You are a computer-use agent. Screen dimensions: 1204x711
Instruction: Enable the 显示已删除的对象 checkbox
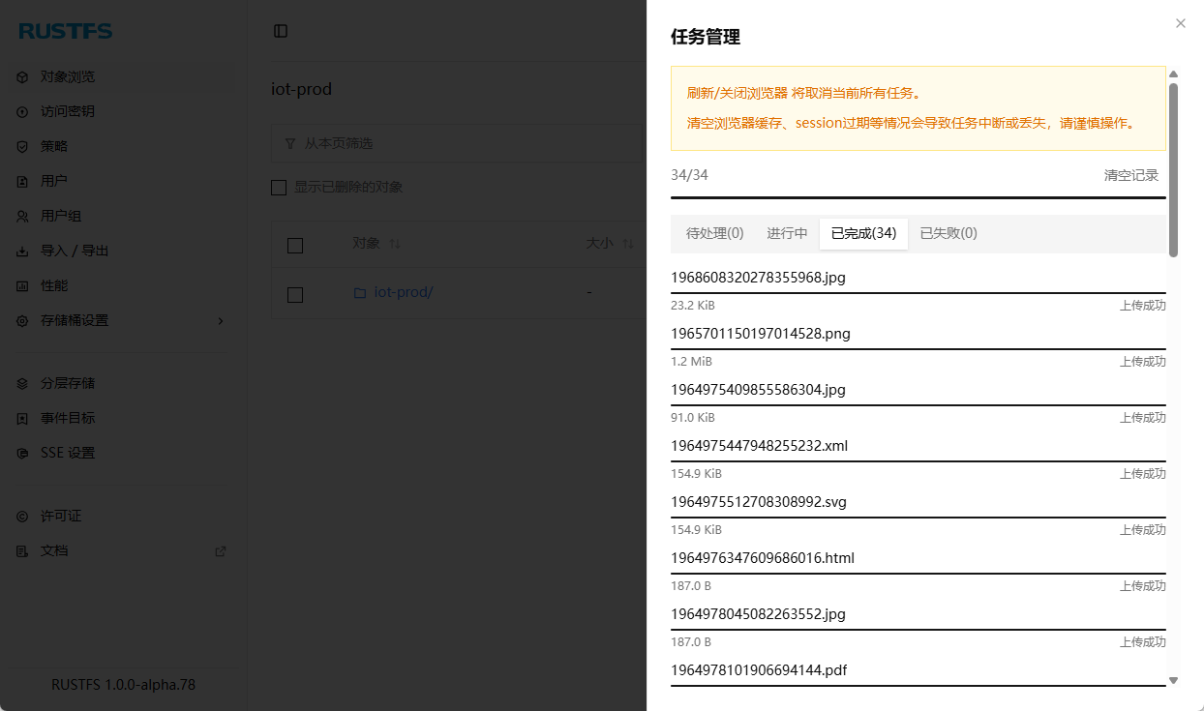pyautogui.click(x=279, y=187)
